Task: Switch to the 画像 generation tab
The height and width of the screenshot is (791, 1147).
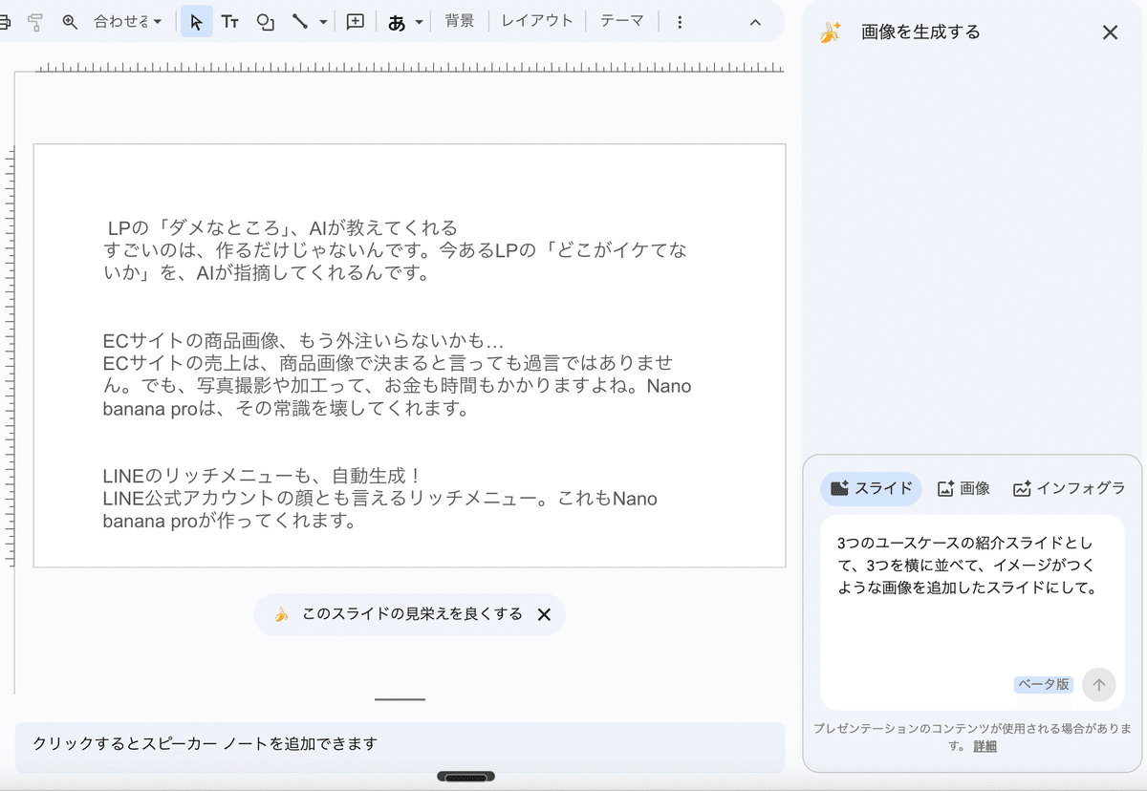Action: (963, 488)
